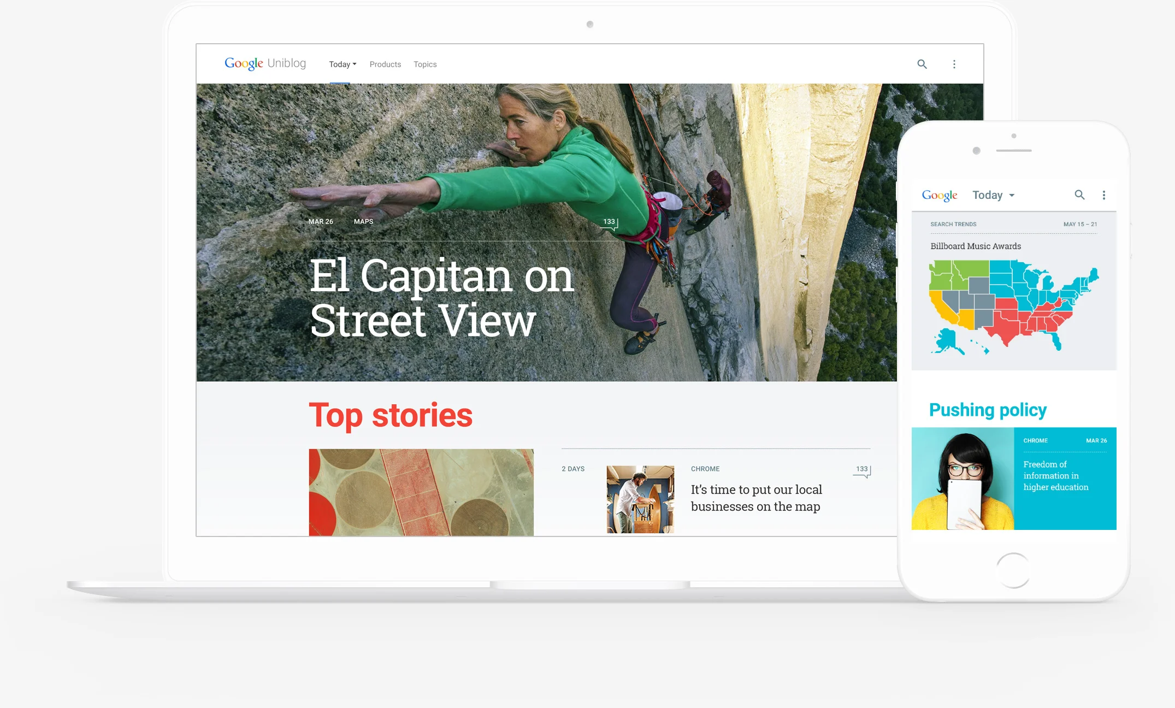1175x708 pixels.
Task: Open the local businesses on the map story
Action: [755, 498]
